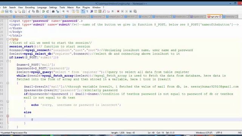Toggle Synchronize Horizontal Scrolling
Viewport: 242px width, 136px height.
(x=77, y=11)
